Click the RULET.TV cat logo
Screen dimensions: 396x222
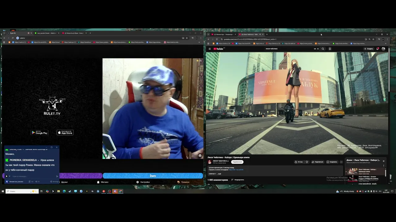point(52,106)
